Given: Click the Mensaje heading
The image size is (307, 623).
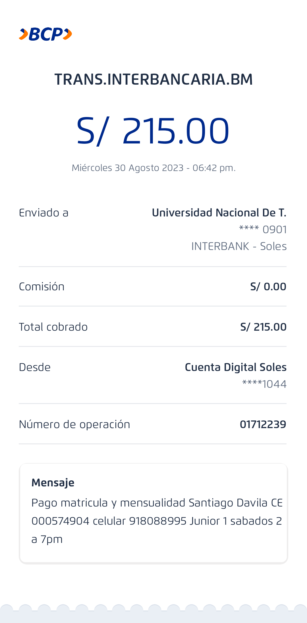Looking at the screenshot, I should (53, 483).
